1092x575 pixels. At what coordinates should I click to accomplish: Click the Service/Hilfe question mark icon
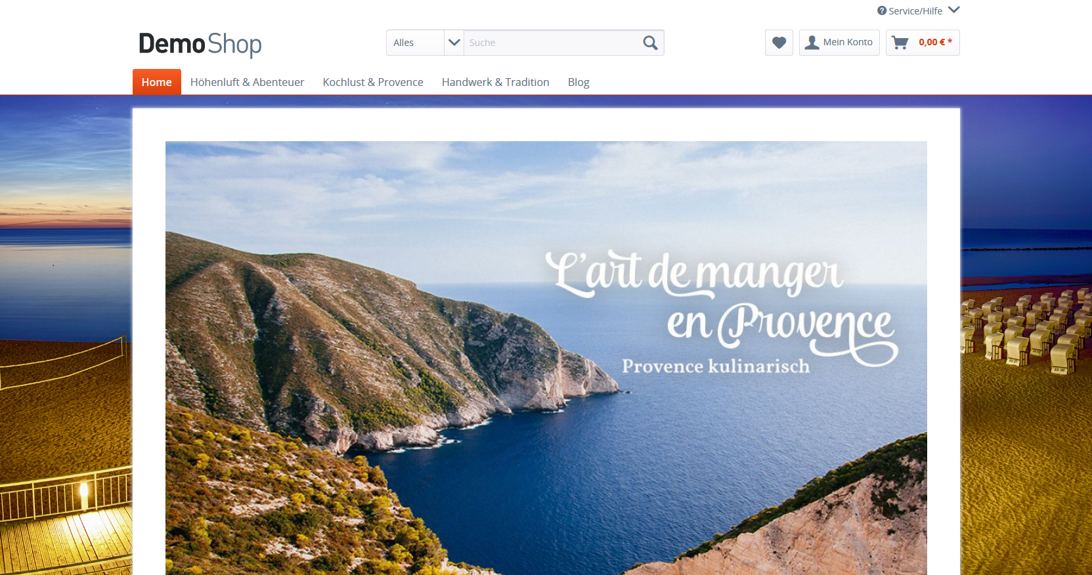882,11
